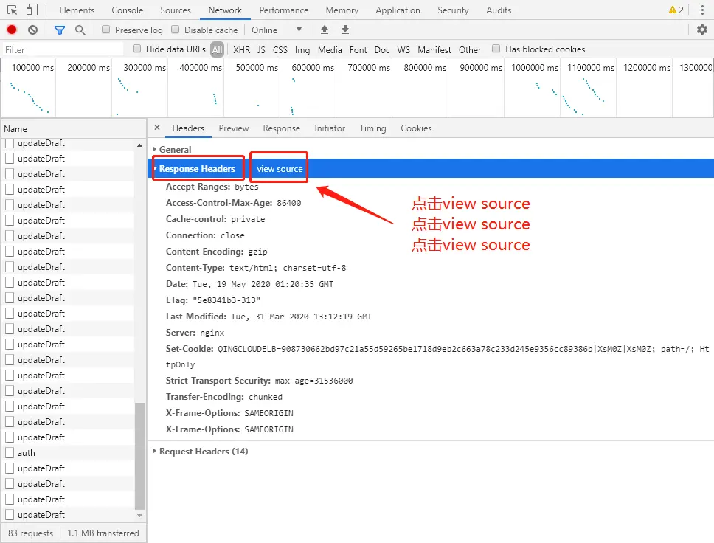Filter requests by Doc

(382, 49)
